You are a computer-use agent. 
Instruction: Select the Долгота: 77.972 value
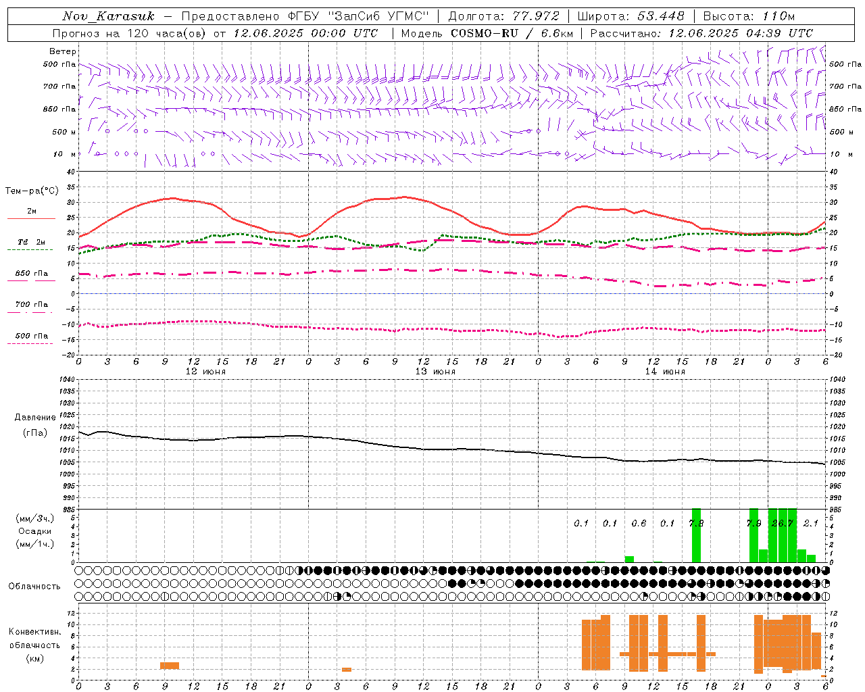[x=504, y=16]
